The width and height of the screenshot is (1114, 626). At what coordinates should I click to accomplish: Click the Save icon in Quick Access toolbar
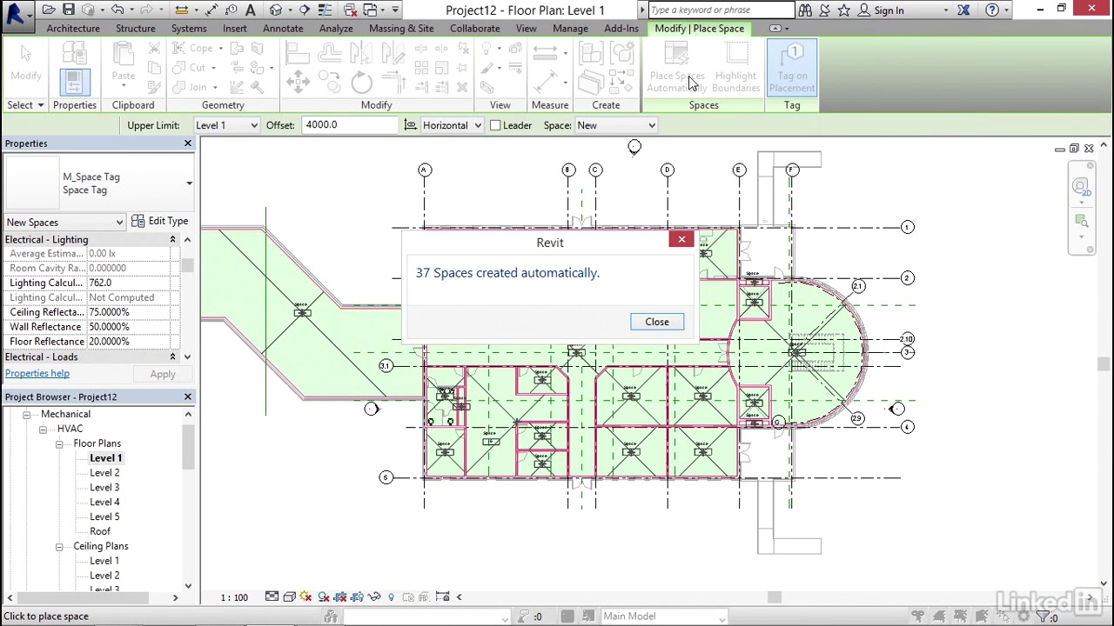pos(68,10)
